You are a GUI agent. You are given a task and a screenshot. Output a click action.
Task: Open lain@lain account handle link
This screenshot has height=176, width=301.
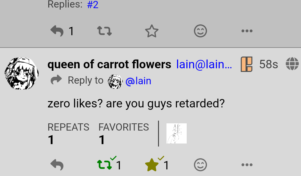coord(204,64)
